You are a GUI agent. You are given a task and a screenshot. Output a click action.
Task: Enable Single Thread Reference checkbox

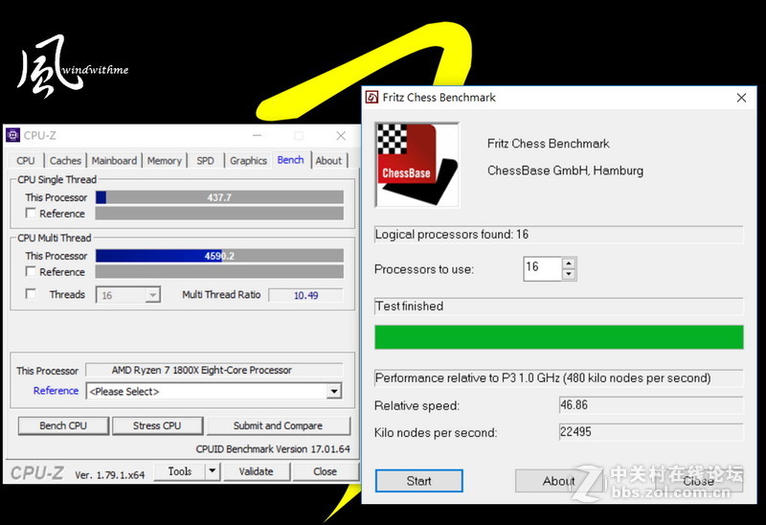point(31,213)
